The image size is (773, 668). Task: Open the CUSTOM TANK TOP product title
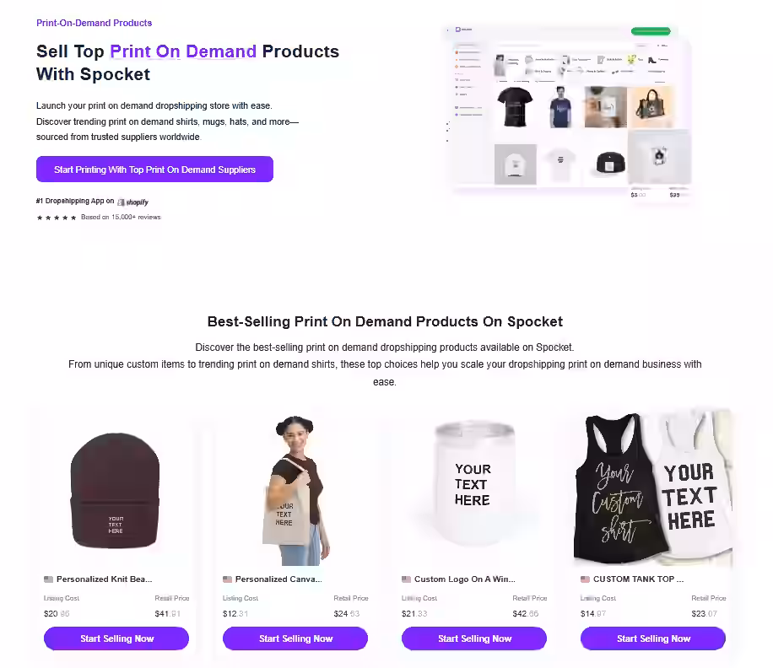639,579
